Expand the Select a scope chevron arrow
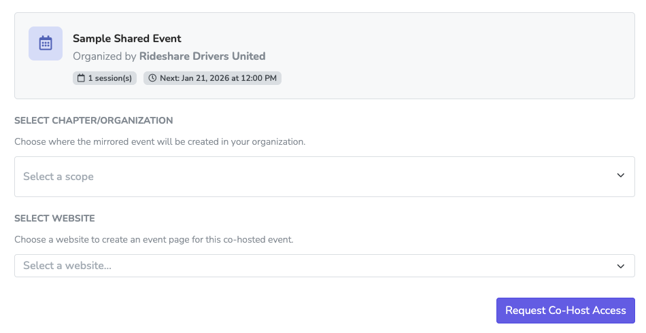646x333 pixels. (x=620, y=176)
